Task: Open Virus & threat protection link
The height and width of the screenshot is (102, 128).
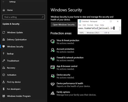Action: (68, 40)
